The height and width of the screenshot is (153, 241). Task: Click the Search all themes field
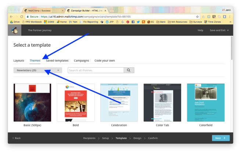point(96,70)
